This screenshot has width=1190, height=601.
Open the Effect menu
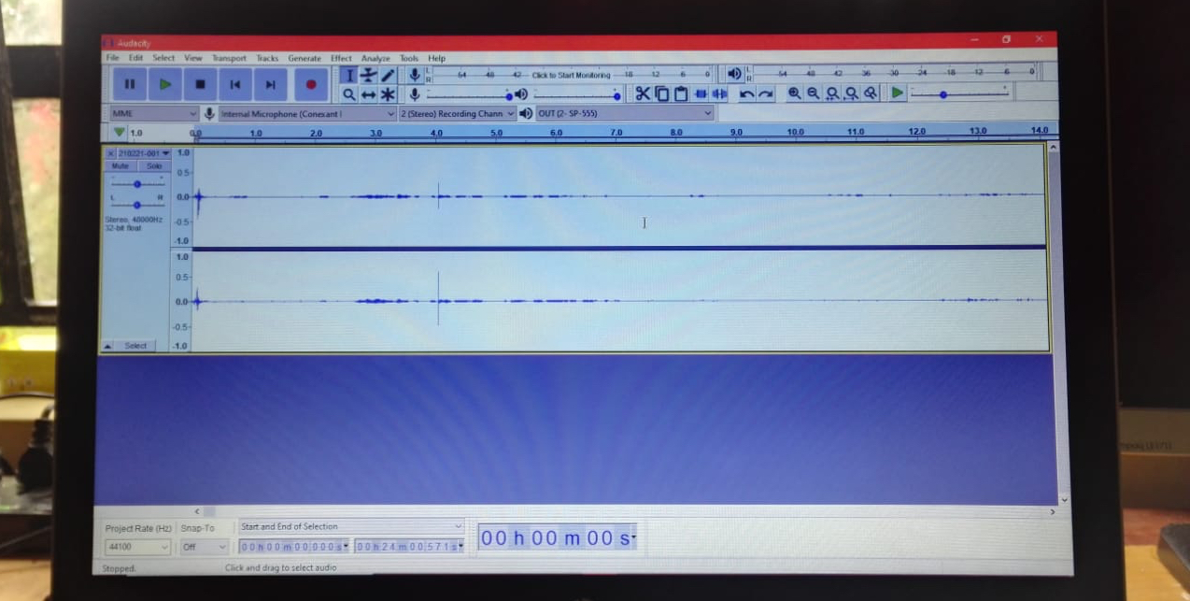tap(341, 58)
